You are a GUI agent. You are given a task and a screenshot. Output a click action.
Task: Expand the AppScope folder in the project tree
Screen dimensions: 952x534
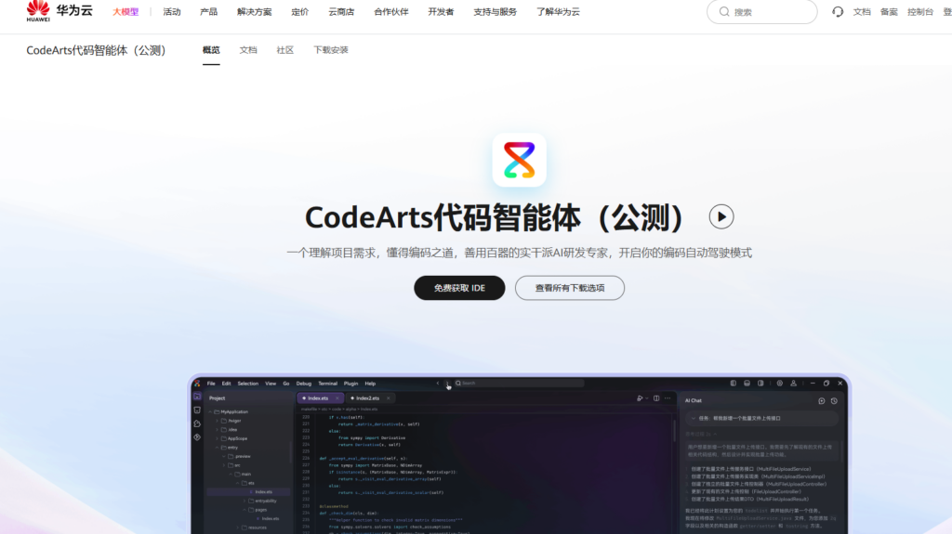219,438
